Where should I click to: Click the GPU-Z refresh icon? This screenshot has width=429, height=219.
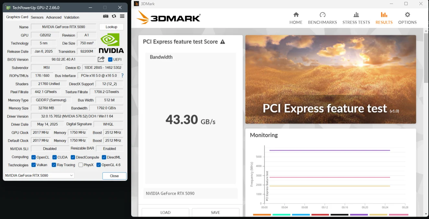point(114,16)
